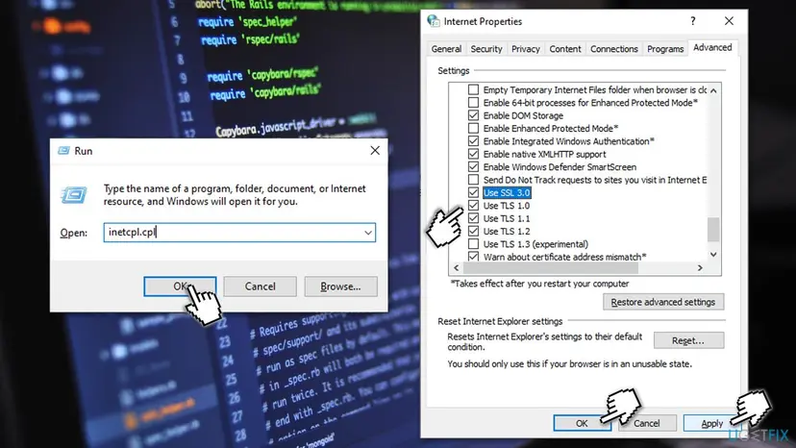This screenshot has width=796, height=448.
Task: Close the Internet Properties dialog
Action: pos(729,21)
